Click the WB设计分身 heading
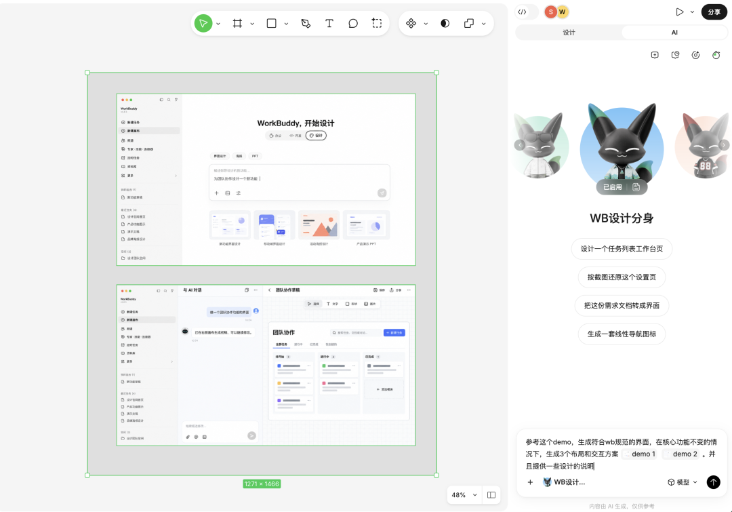 pos(622,218)
